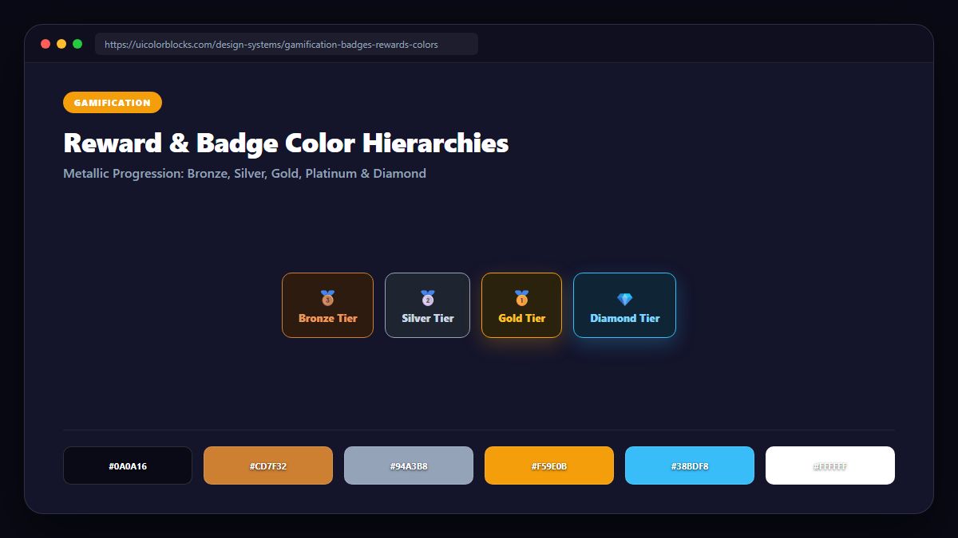Click the bronze medal icon

pos(327,298)
